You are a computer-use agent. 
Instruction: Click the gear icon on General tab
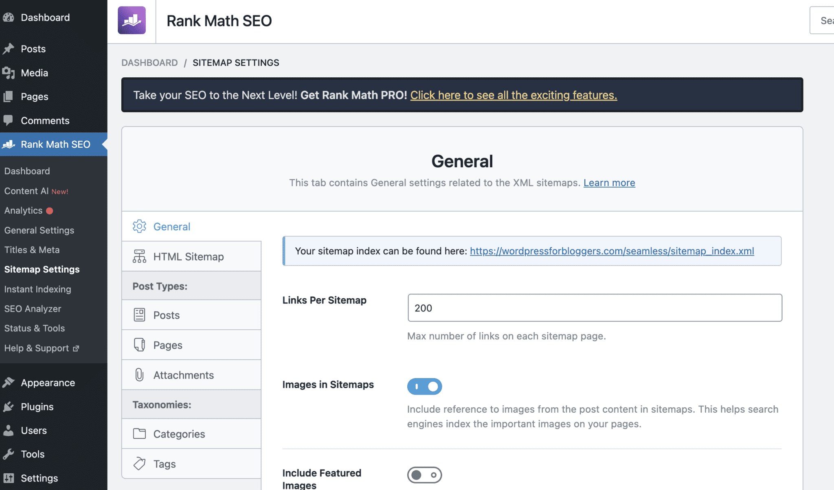coord(139,226)
